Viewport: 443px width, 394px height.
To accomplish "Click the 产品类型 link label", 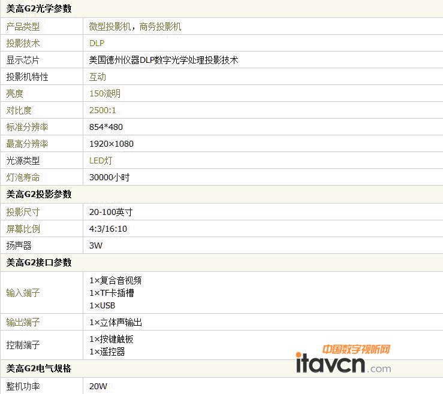I will (x=23, y=26).
